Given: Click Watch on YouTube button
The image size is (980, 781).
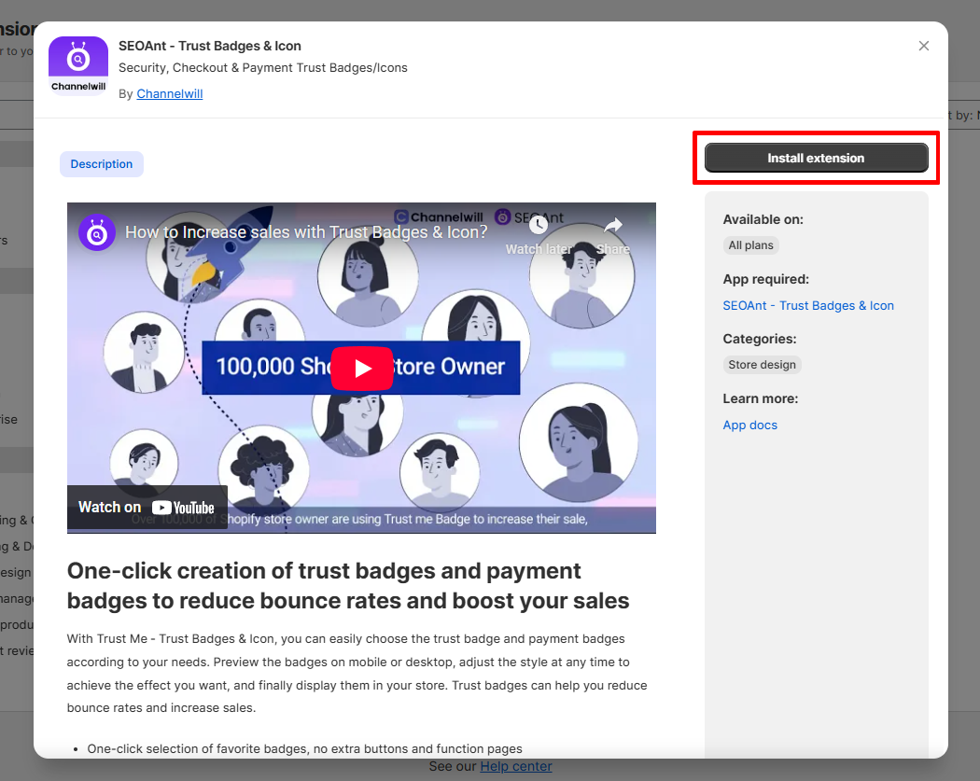Looking at the screenshot, I should tap(147, 508).
